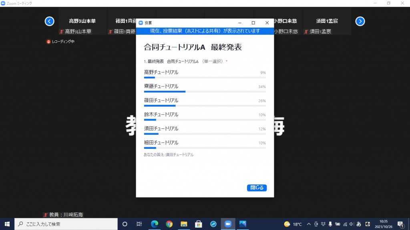Show next participants with right arrow
This screenshot has height=230, width=410.
[360, 21]
